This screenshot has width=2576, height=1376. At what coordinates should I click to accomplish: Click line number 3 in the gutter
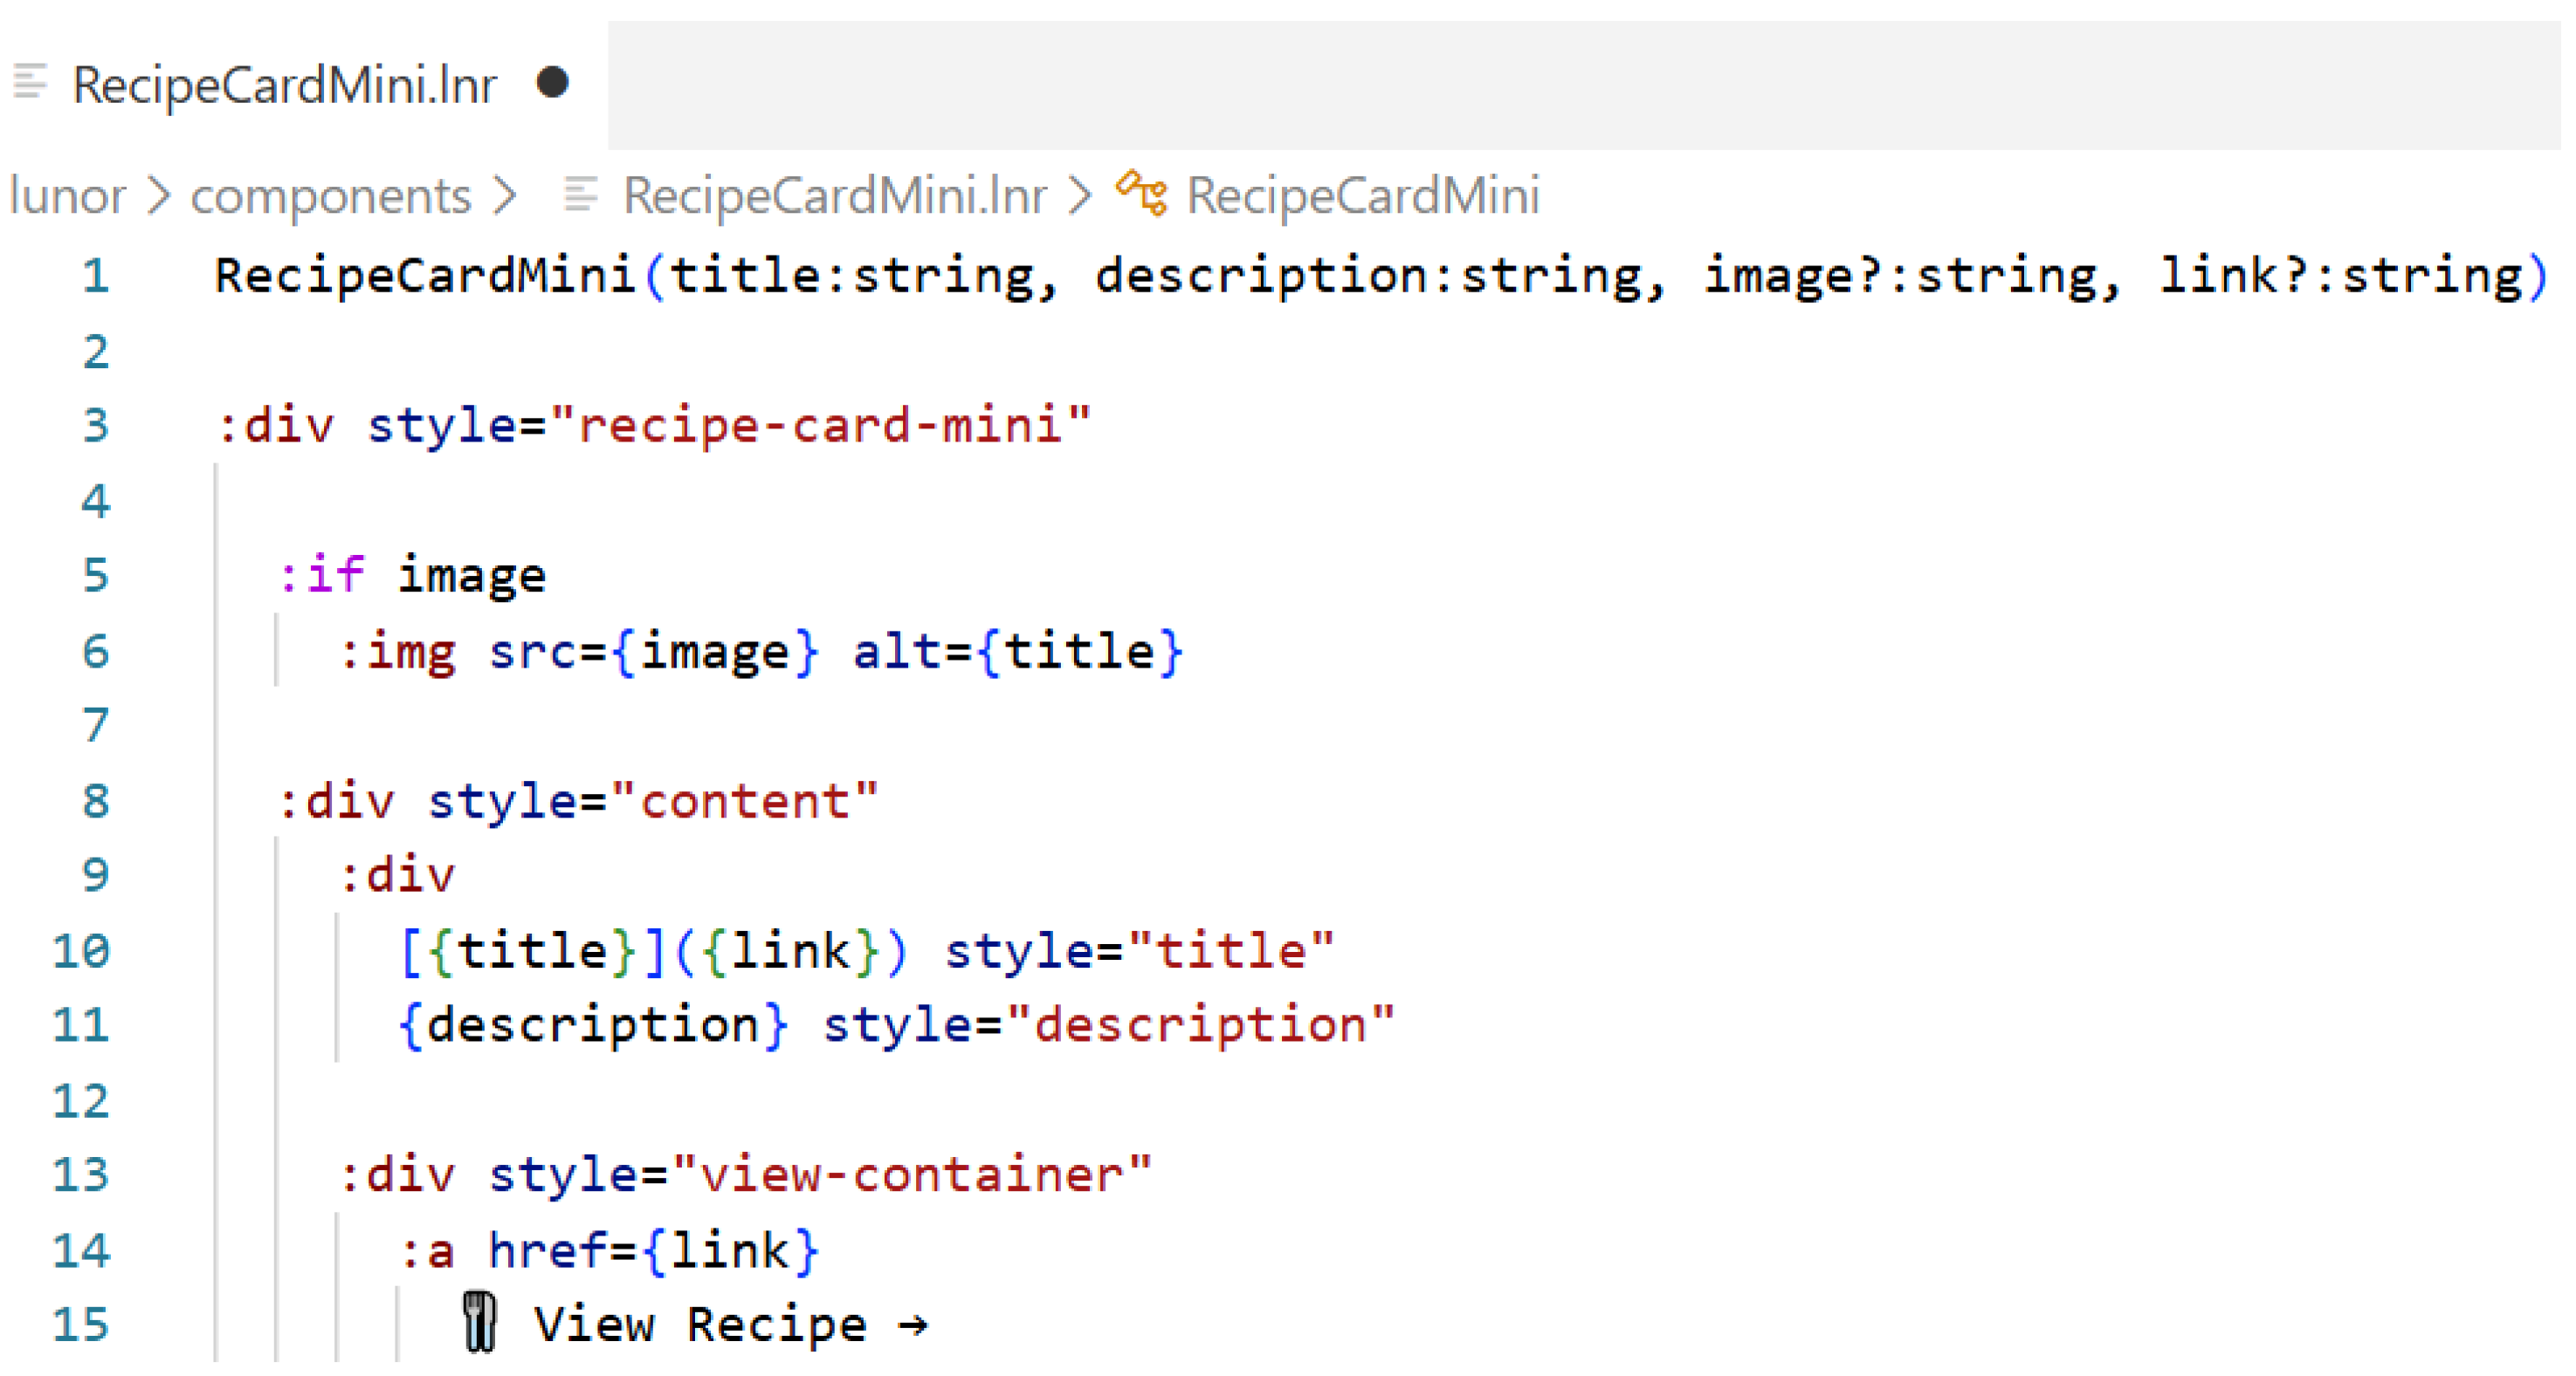pyautogui.click(x=96, y=426)
